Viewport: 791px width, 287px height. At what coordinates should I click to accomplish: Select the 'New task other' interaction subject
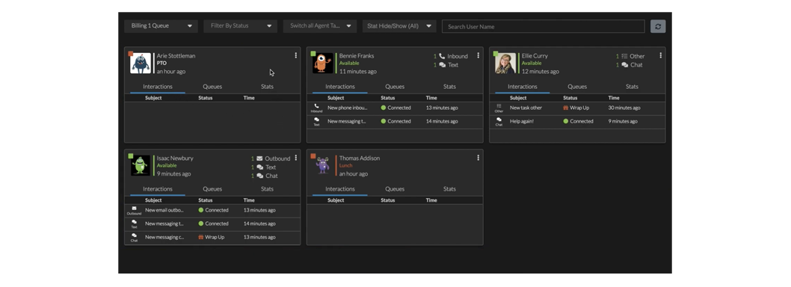526,108
